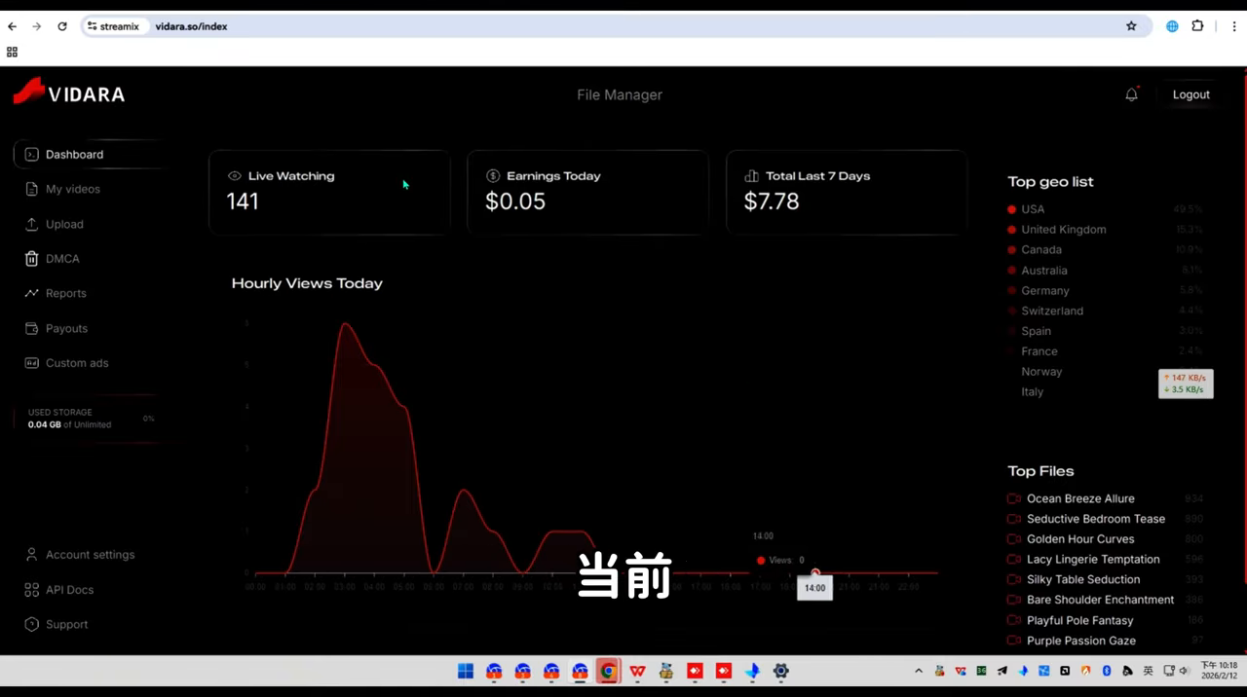Click the Reports chart-line icon
Viewport: 1247px width, 697px height.
point(31,293)
